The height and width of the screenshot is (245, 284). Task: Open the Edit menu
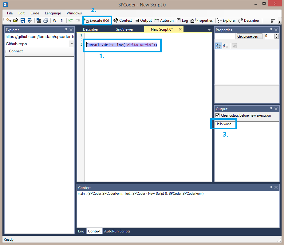22,13
